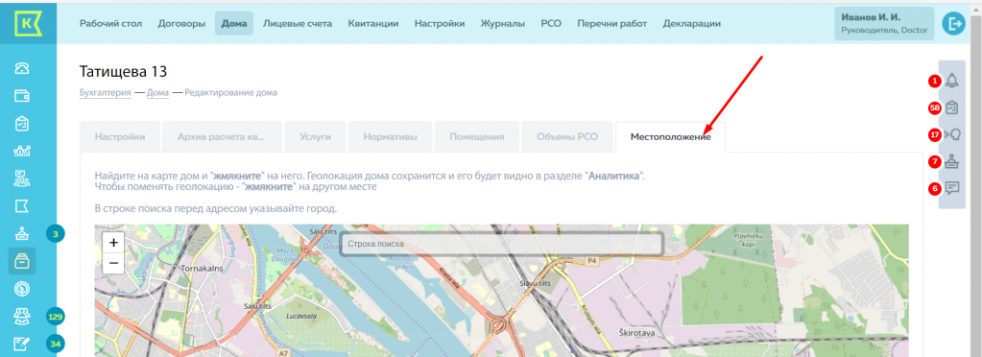The height and width of the screenshot is (357, 982).
Task: Open the speaking head voice icon
Action: [952, 134]
